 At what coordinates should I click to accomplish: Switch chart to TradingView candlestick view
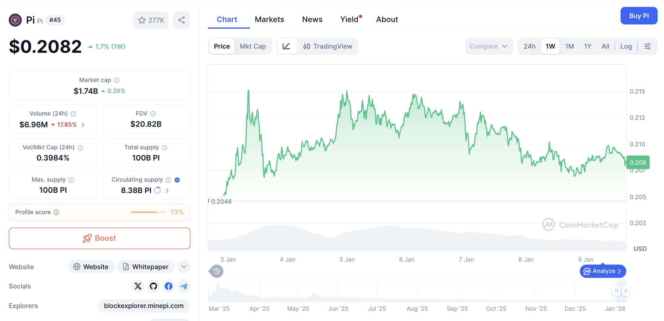(328, 46)
